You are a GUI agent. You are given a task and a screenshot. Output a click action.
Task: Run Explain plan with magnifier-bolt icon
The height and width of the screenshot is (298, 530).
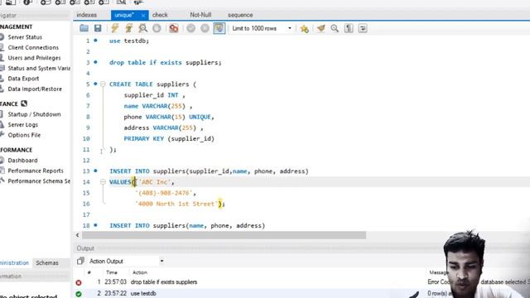[x=142, y=28]
